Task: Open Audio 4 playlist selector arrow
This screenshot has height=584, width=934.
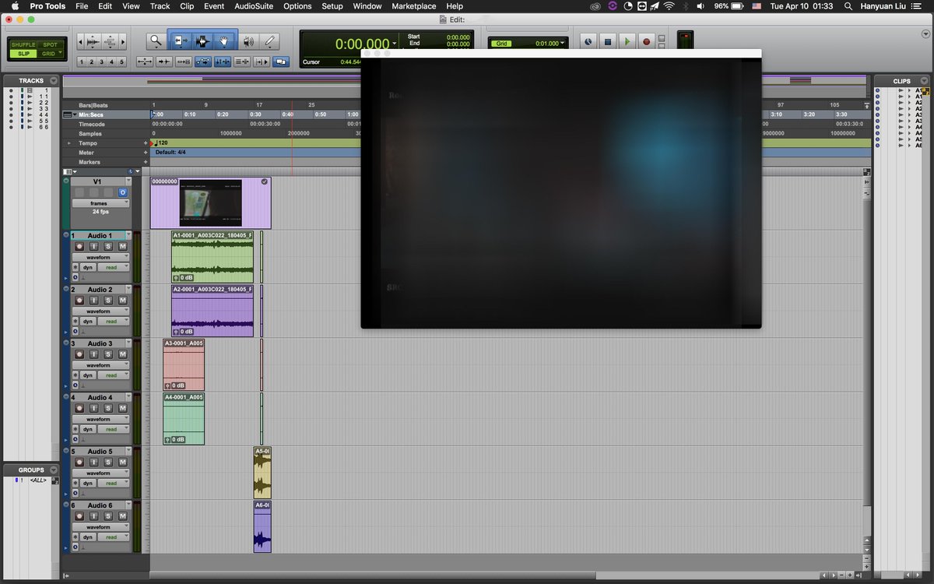Action: coord(128,396)
